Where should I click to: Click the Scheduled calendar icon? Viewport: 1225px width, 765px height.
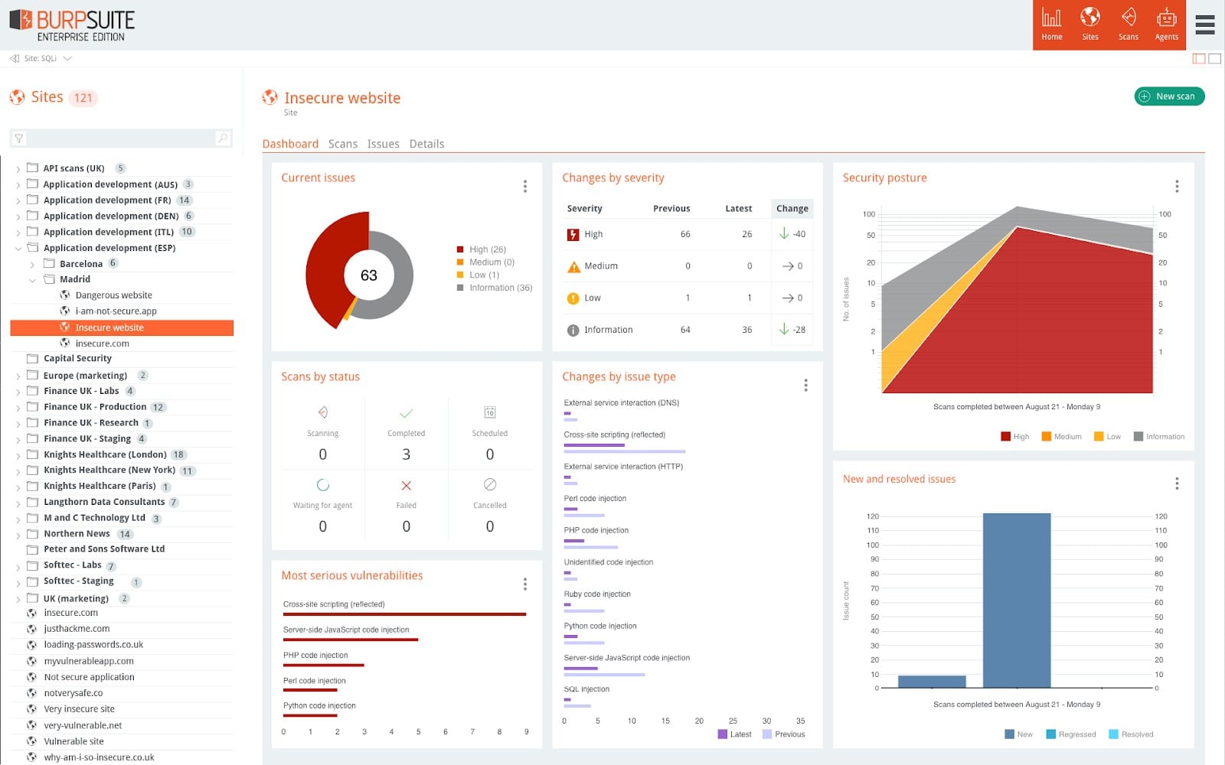pos(490,412)
